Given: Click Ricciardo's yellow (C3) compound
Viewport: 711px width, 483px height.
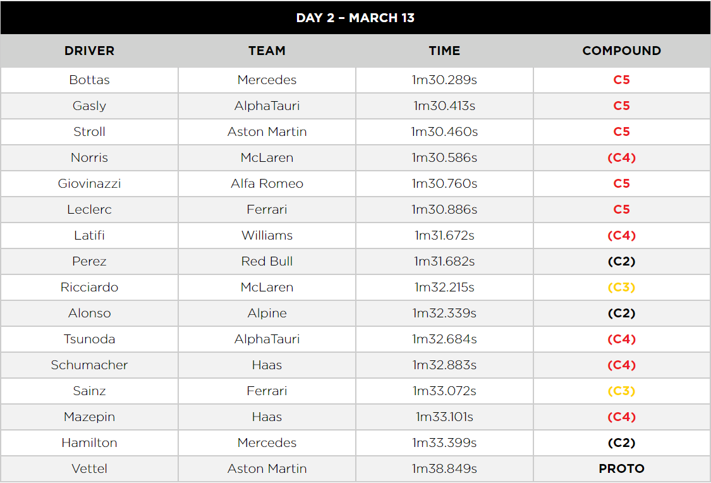Looking at the screenshot, I should click(x=622, y=287).
